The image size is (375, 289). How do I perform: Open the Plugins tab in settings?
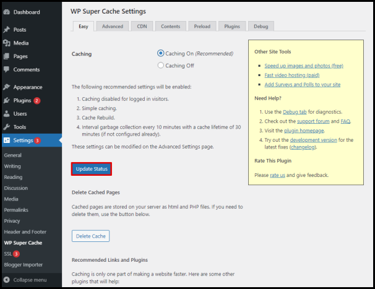click(x=232, y=27)
